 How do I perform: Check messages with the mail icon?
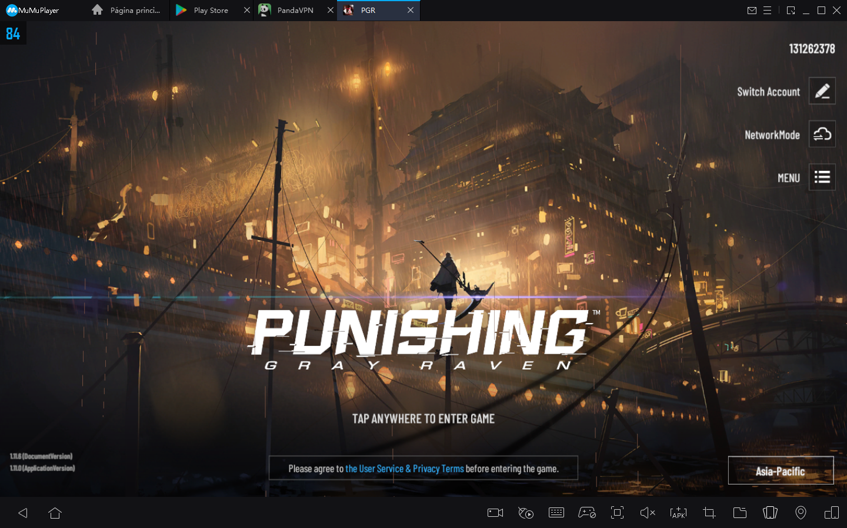(x=752, y=10)
